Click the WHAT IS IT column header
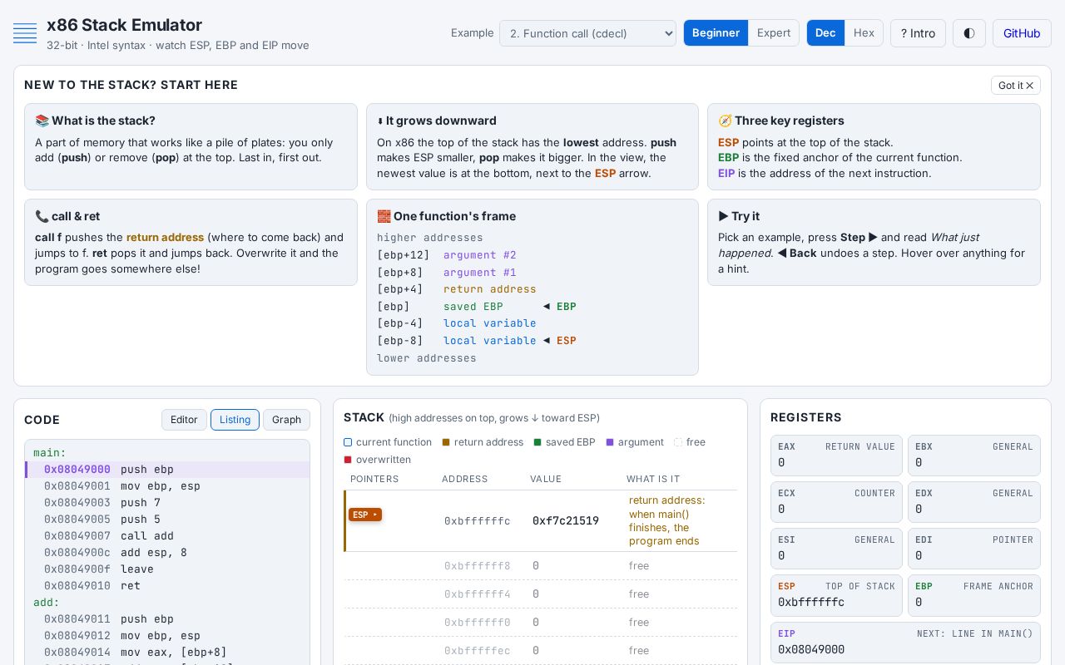This screenshot has height=665, width=1065. pos(653,480)
